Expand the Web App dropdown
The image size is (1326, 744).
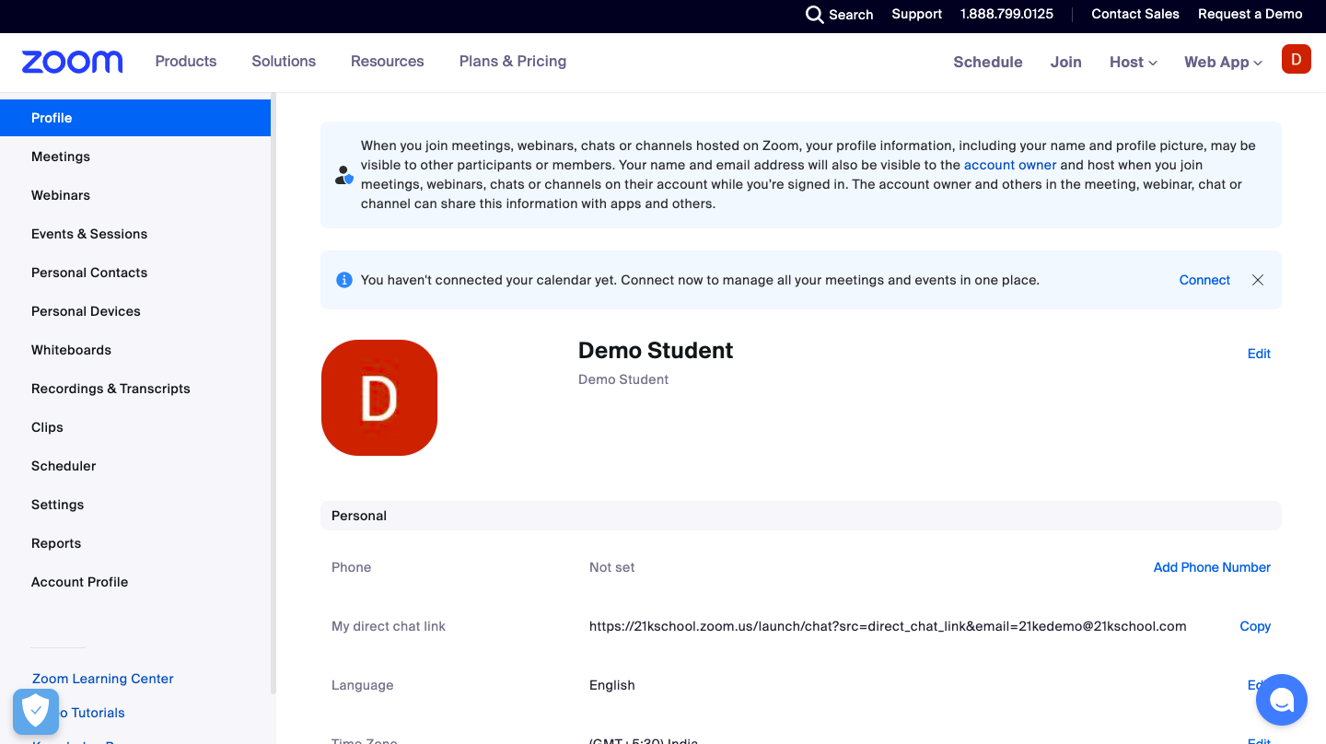[1223, 62]
